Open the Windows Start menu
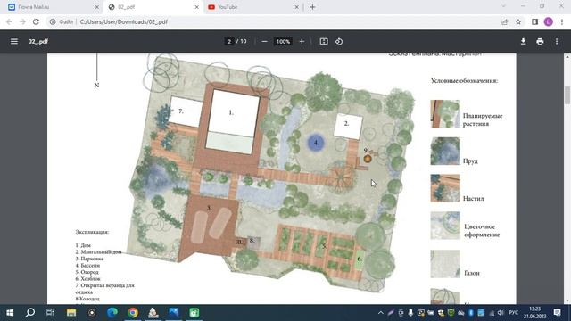Screen dimensions: 571x321 pyautogui.click(x=10, y=313)
